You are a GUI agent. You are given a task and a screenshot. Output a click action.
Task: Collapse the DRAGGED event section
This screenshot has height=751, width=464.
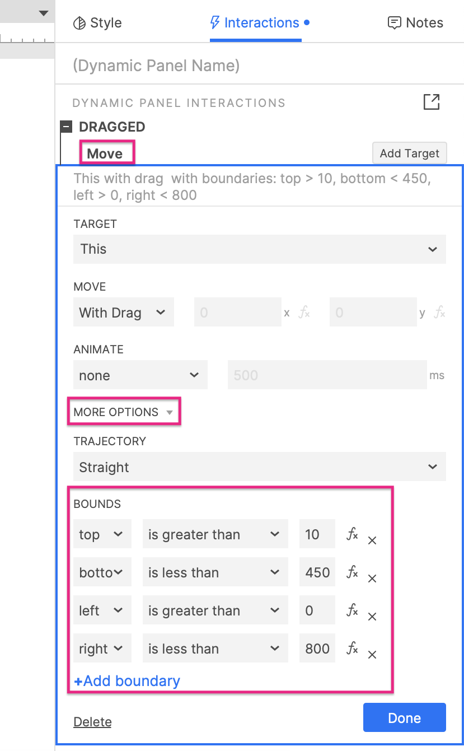66,127
